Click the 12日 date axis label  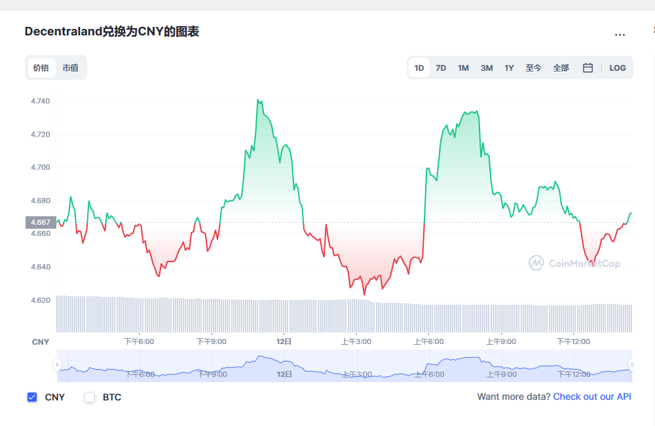(284, 341)
